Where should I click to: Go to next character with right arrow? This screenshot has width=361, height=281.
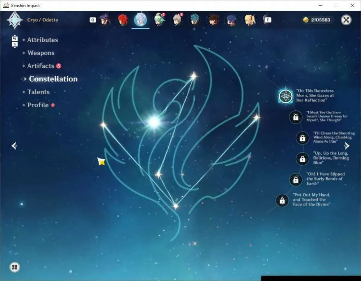tap(347, 146)
